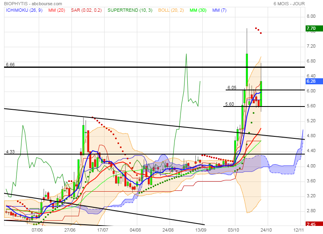This screenshot has height=234, width=323.
Task: Click the MM (7) legend label
Action: pyautogui.click(x=219, y=10)
